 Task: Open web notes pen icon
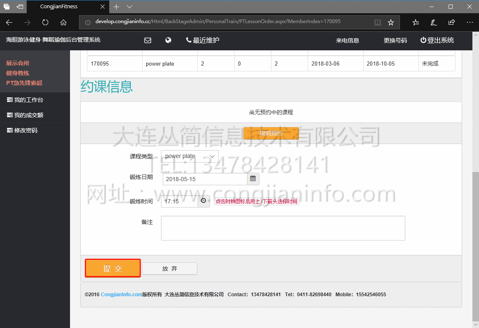point(433,22)
